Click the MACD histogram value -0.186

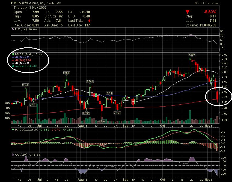click(x=67, y=130)
